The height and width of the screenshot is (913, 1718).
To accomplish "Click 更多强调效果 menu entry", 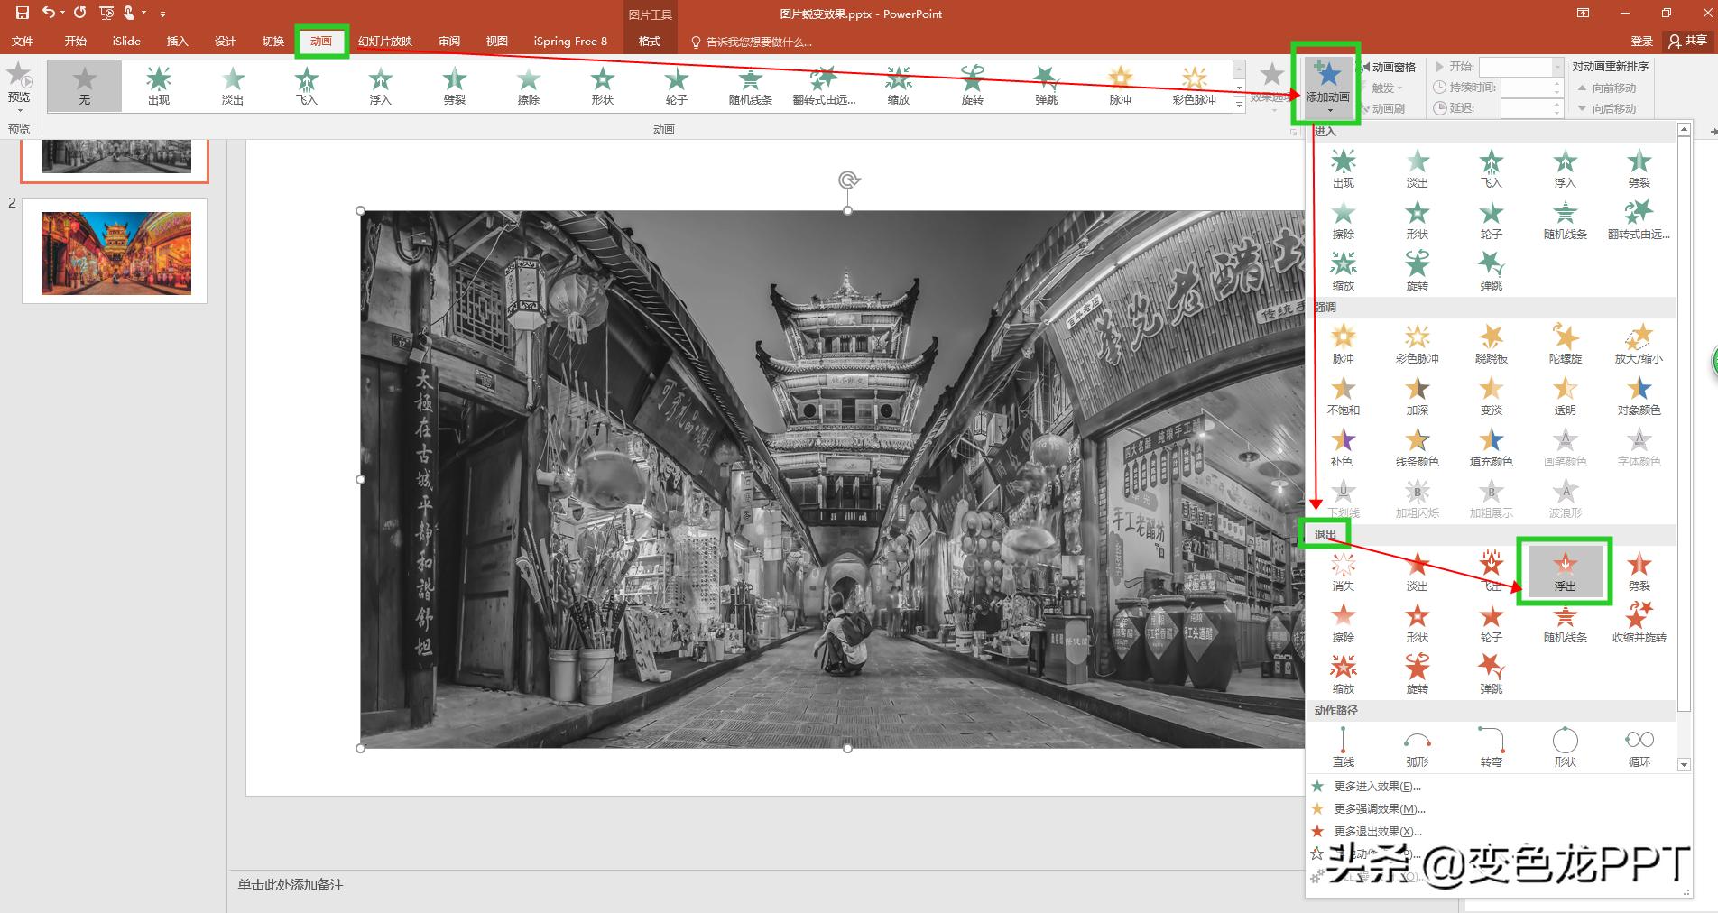I will [x=1379, y=809].
